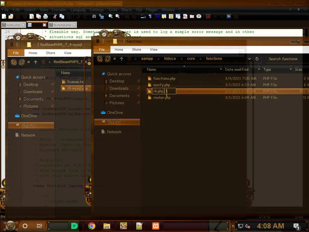
Task: Expand the address bar history dropdown
Action: pyautogui.click(x=250, y=59)
